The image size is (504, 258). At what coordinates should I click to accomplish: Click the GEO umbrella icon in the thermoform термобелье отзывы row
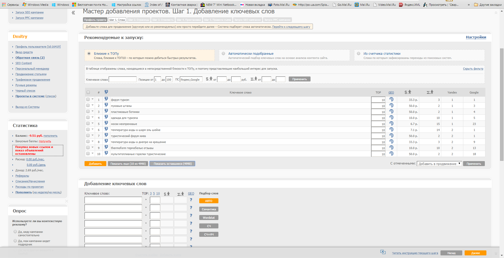[391, 148]
